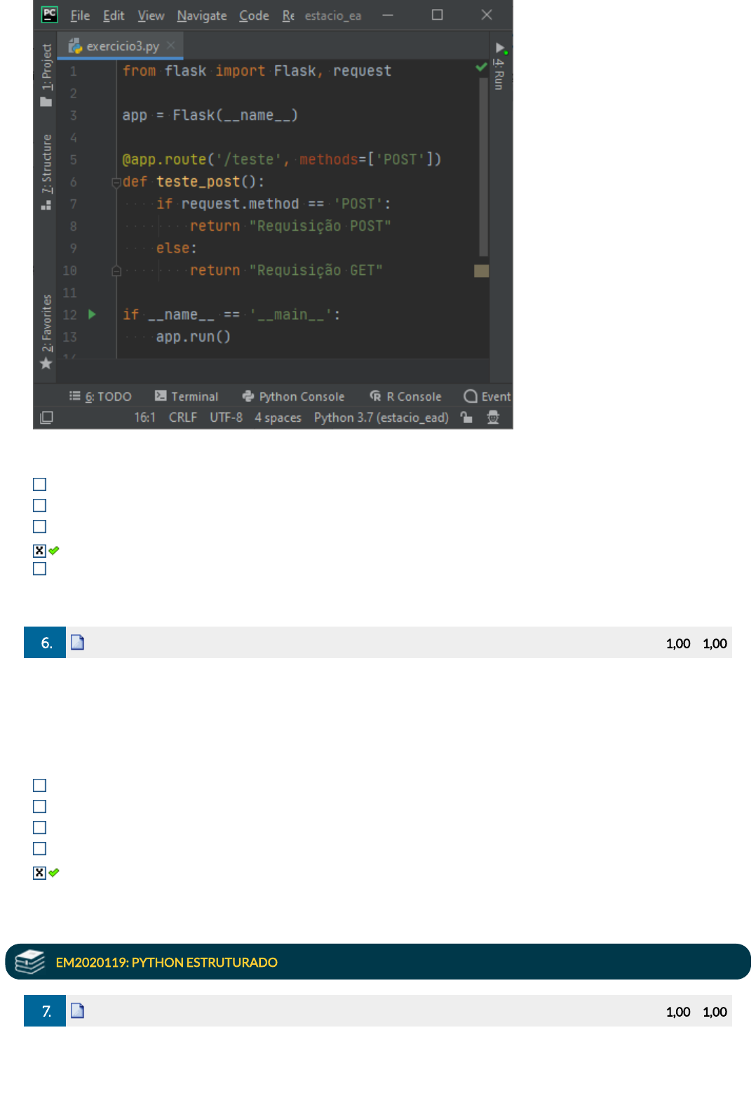
Task: Open the Project tool window
Action: 46,74
